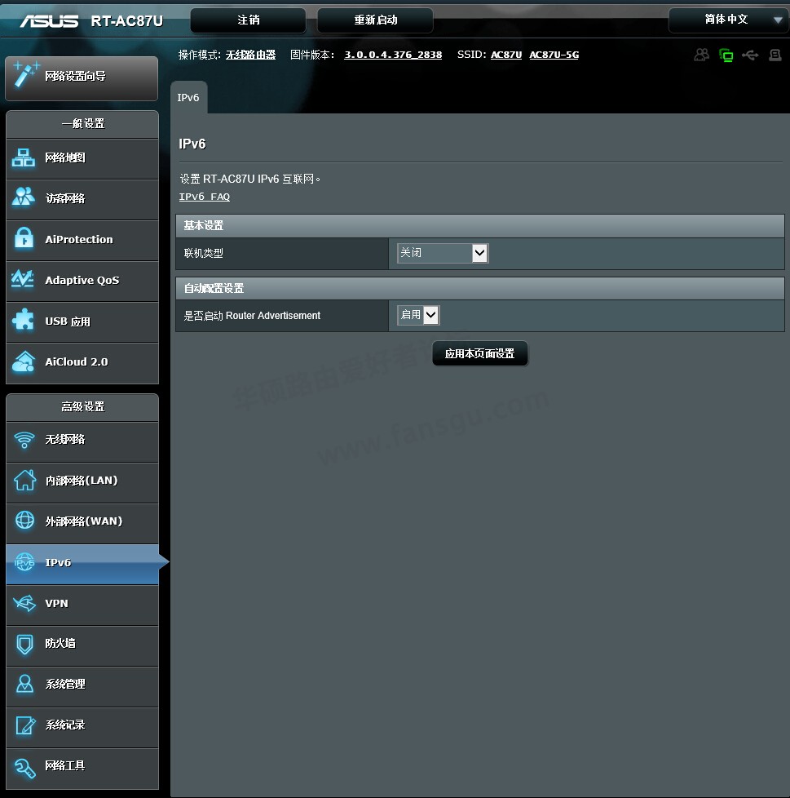The height and width of the screenshot is (798, 790).
Task: Open 防火墙 firewall menu item
Action: [x=82, y=645]
